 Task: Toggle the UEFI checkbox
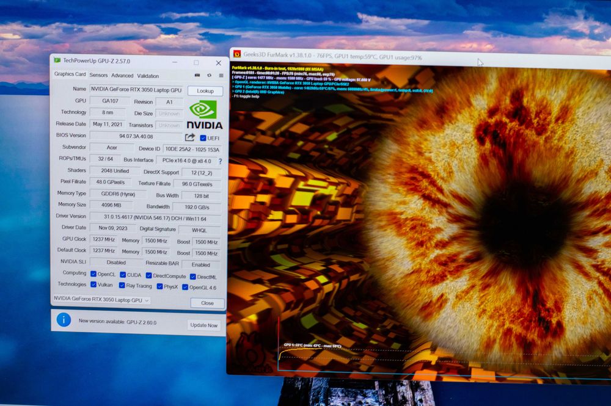[x=203, y=138]
